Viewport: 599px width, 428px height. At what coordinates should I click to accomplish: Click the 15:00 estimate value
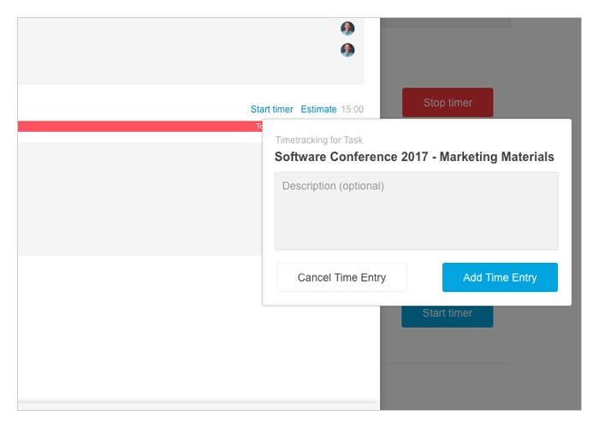pos(353,110)
